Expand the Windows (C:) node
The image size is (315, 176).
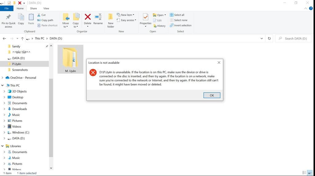pyautogui.click(x=4, y=132)
